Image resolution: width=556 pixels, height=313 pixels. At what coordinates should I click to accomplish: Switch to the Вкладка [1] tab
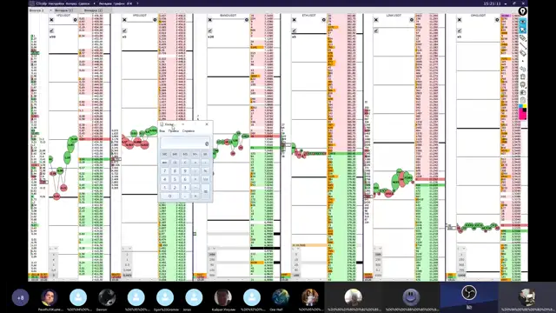coord(64,10)
